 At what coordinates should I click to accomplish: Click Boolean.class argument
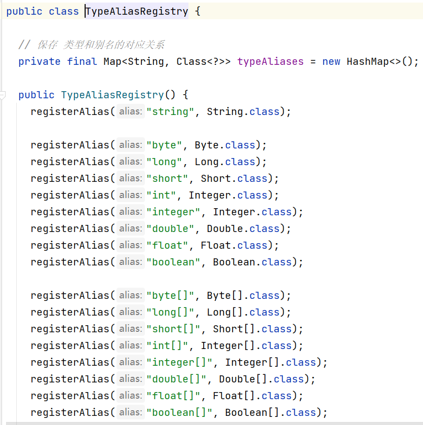point(252,262)
